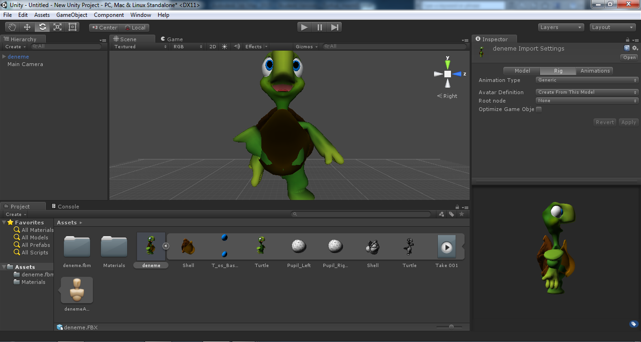Select the Move tool
This screenshot has height=342, width=641.
(x=27, y=27)
